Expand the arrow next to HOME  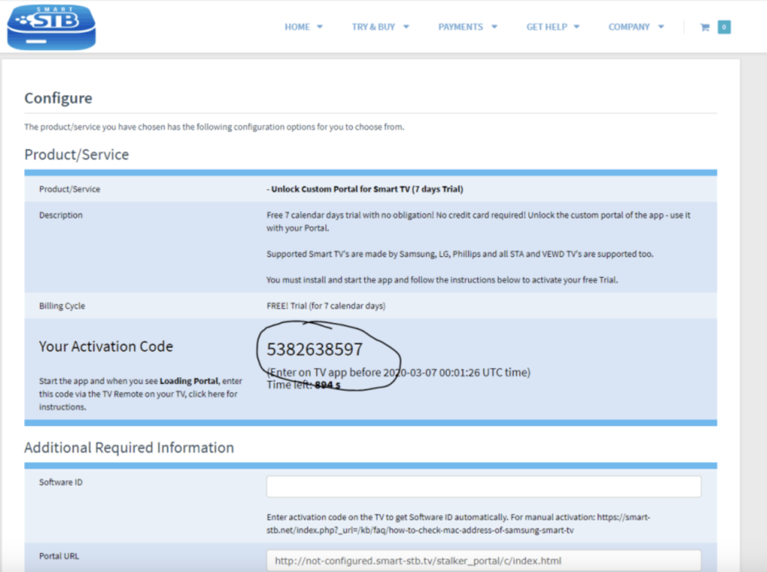pos(320,27)
